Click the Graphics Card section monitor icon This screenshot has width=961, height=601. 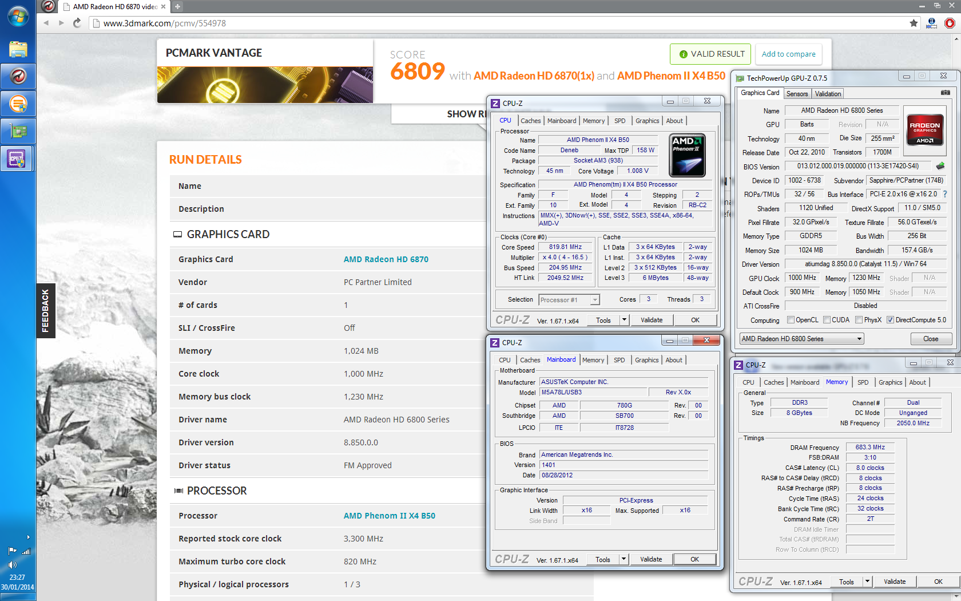[177, 234]
